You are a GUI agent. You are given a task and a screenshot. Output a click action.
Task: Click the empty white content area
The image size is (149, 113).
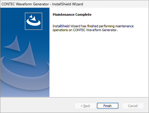(x=99, y=64)
